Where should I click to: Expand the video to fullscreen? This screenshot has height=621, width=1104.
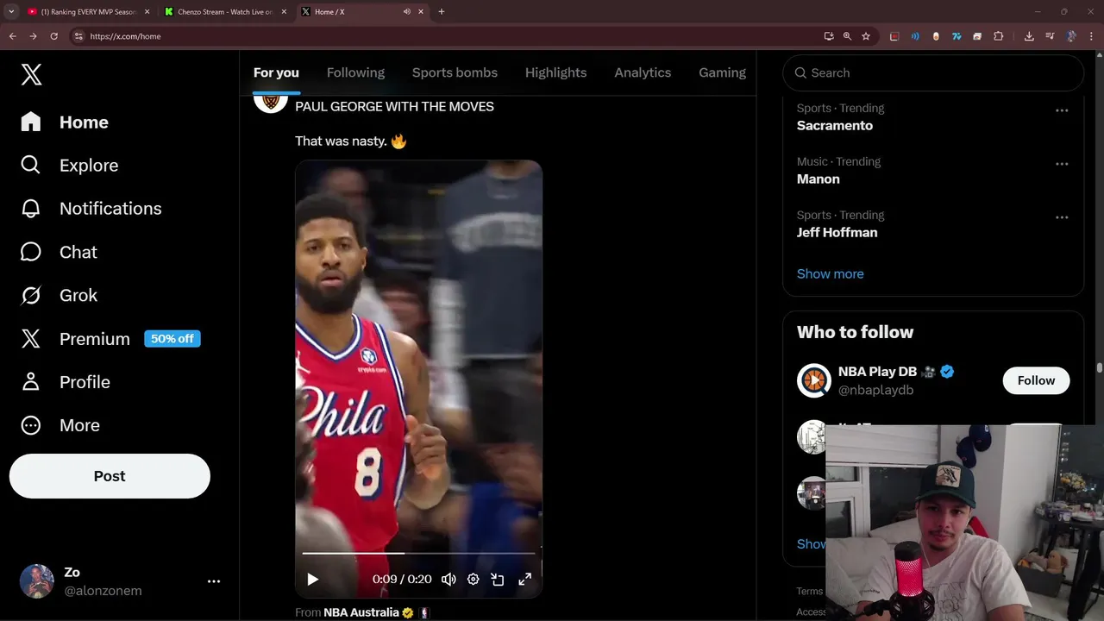[x=524, y=580]
